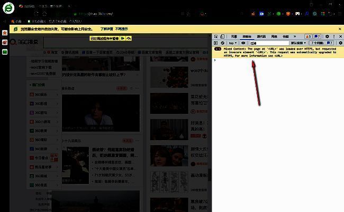The width and height of the screenshot is (344, 212).
Task: Click the 360 browser logo
Action: [x=8, y=8]
